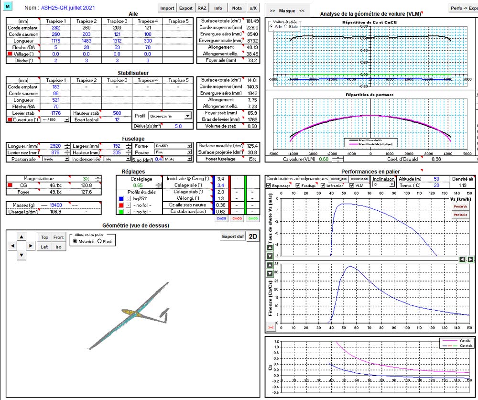
Task: Shift performance chart right with green arrow
Action: 470,259
